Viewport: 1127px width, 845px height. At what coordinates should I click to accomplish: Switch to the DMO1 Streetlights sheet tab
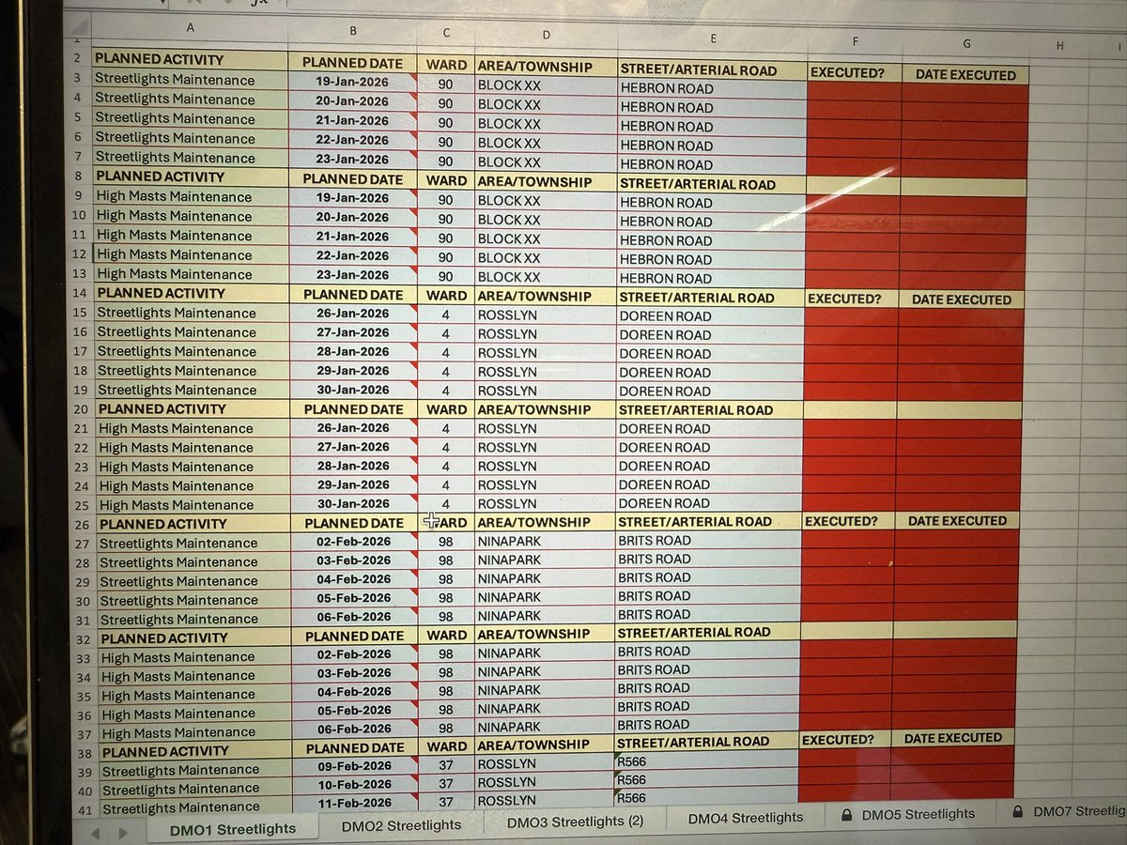(232, 829)
